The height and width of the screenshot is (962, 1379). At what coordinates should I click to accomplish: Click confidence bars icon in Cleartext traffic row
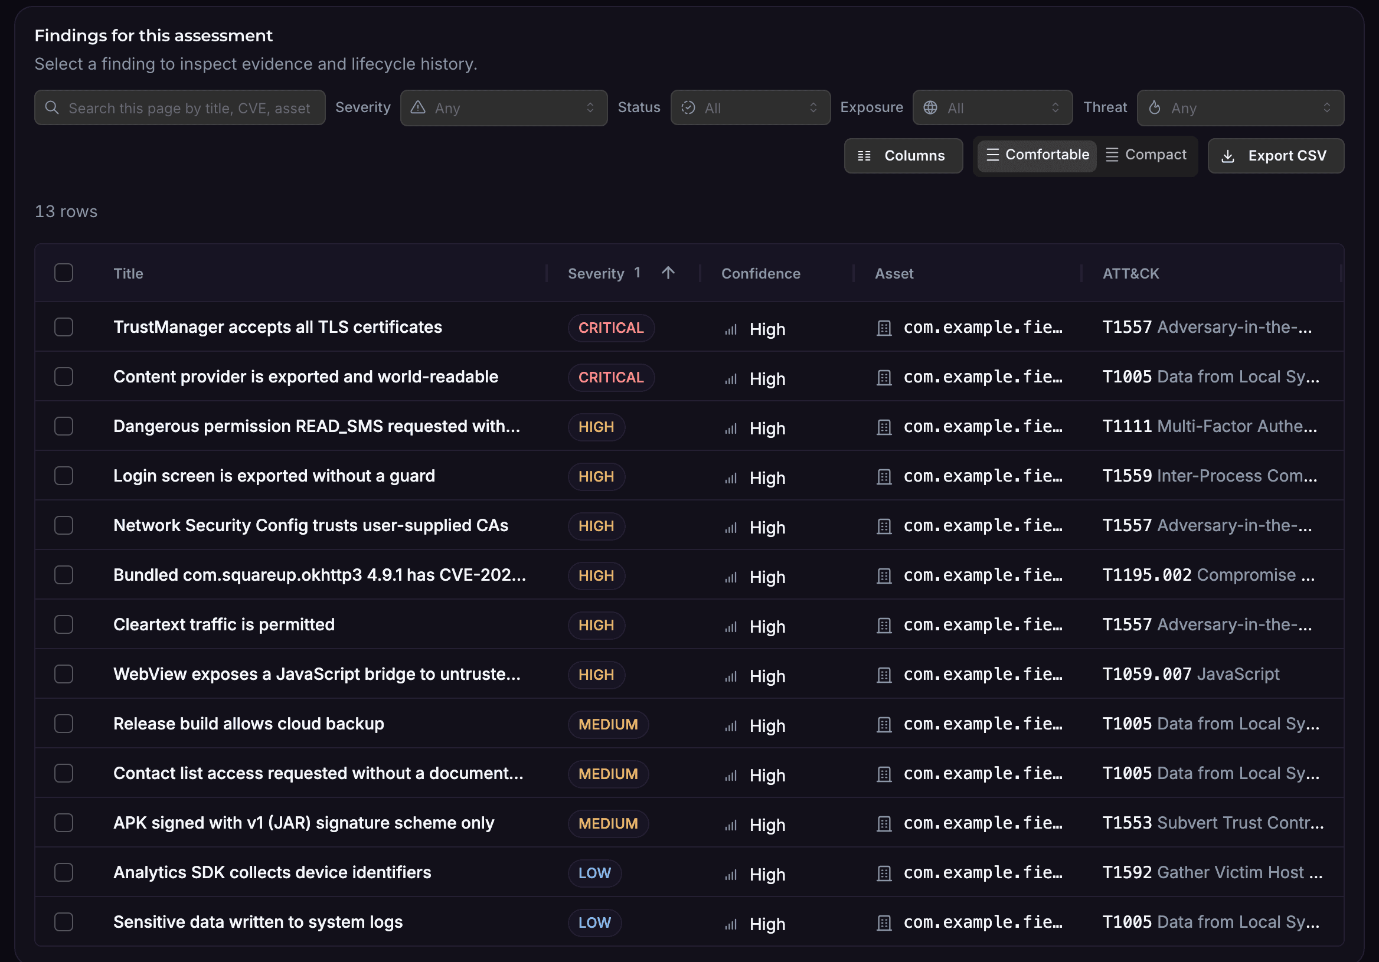tap(731, 627)
